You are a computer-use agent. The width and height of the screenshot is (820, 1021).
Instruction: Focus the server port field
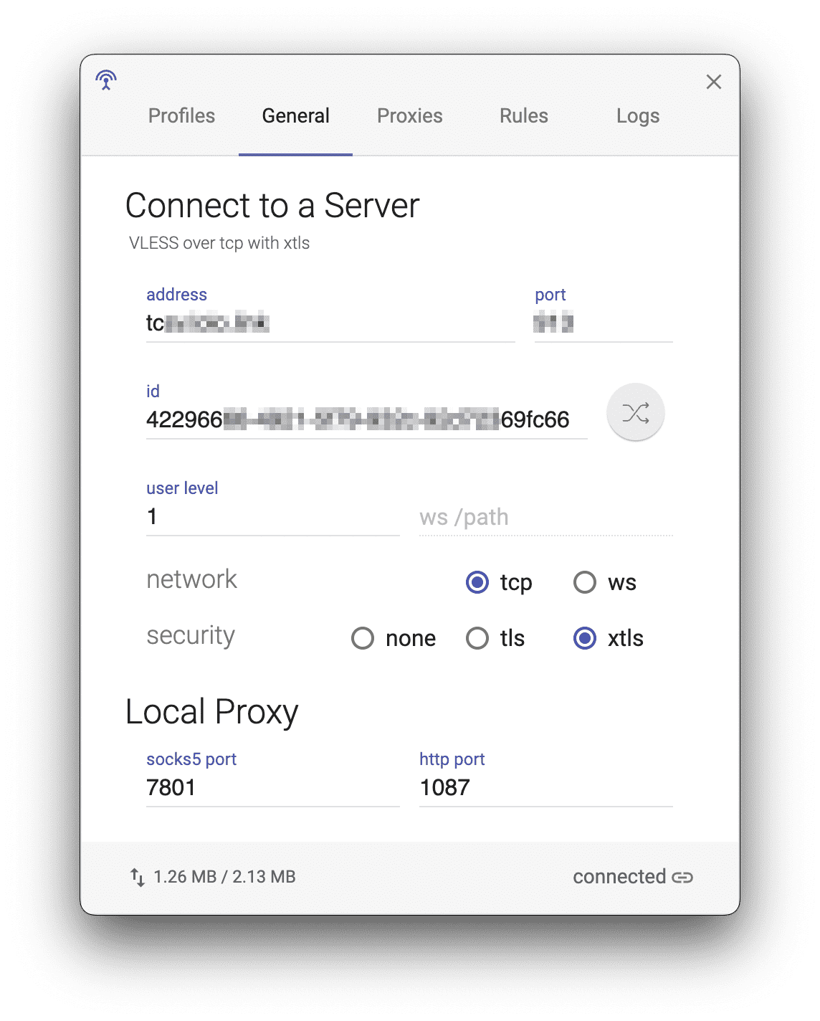[604, 323]
